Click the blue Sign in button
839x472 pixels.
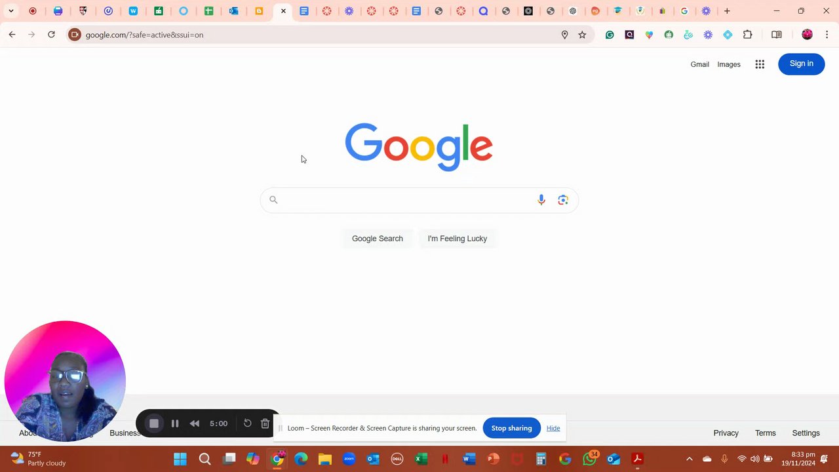click(x=801, y=64)
